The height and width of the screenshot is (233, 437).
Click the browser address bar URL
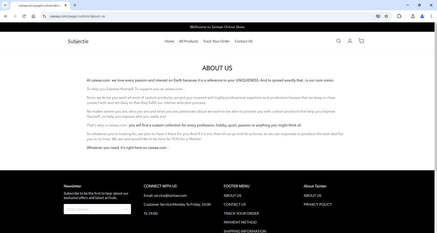point(77,16)
